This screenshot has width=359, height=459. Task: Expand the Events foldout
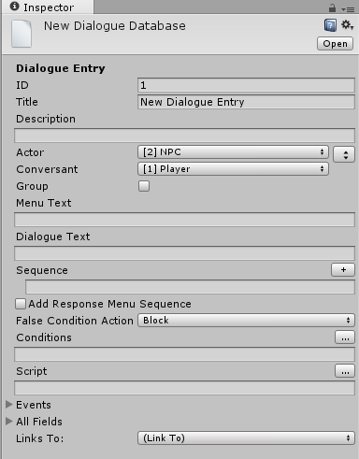[x=9, y=405]
